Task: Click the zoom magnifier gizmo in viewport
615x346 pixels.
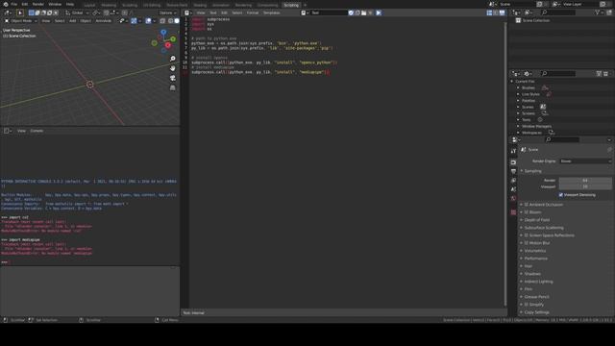Action: pyautogui.click(x=173, y=59)
